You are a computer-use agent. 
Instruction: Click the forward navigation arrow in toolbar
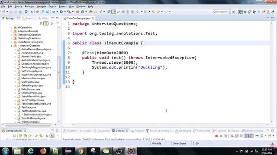pyautogui.click(x=166, y=12)
